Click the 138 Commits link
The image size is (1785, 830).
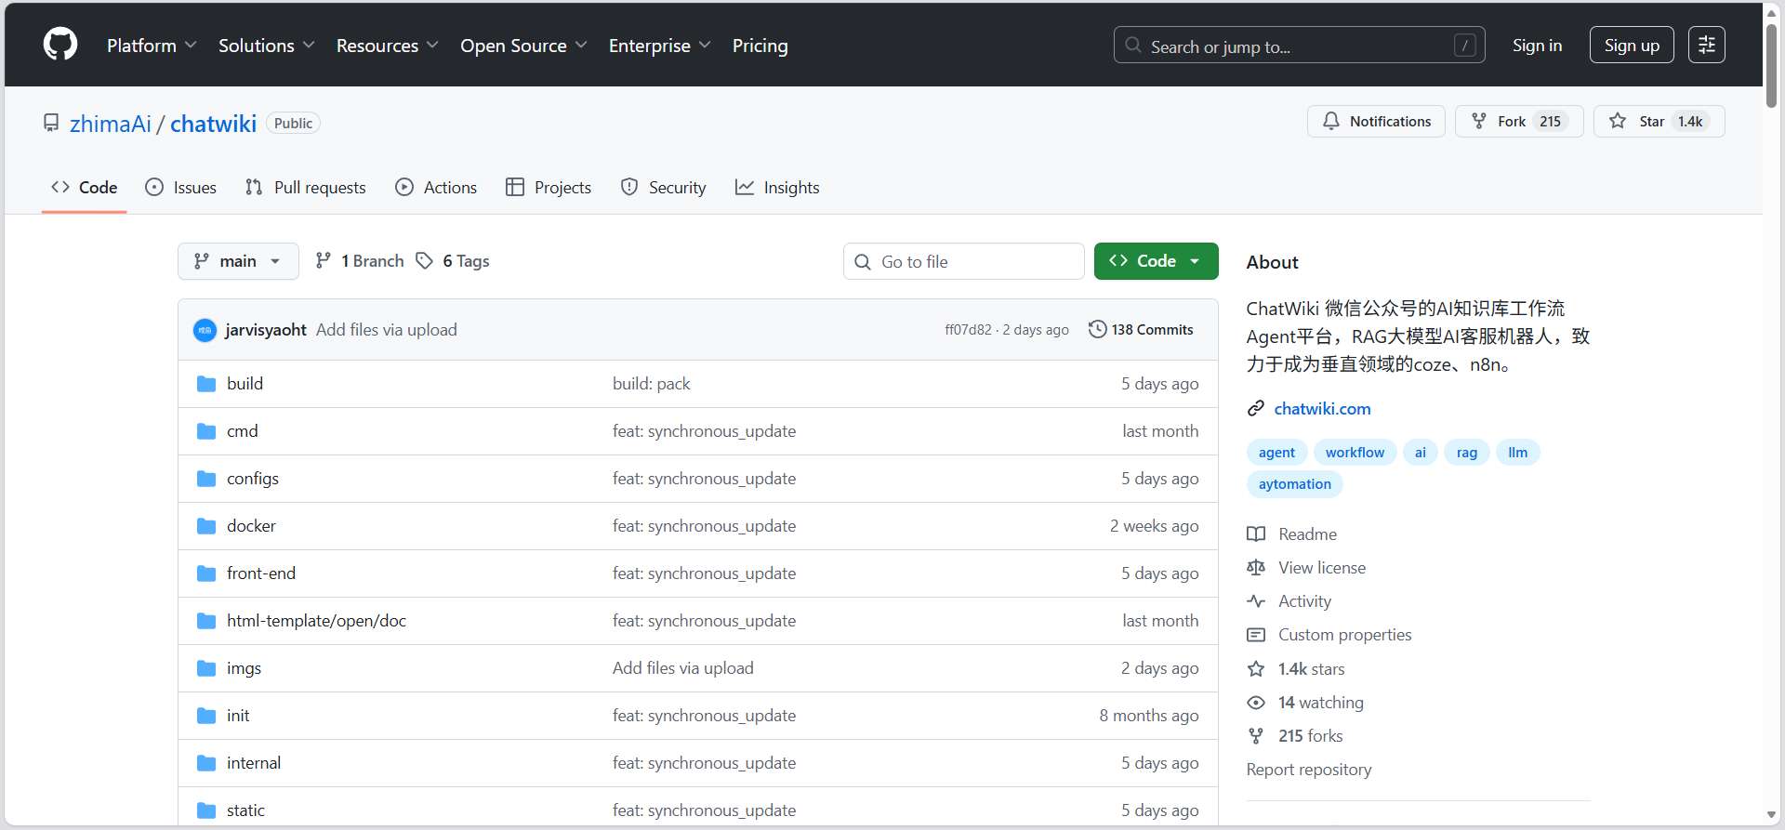[1141, 329]
